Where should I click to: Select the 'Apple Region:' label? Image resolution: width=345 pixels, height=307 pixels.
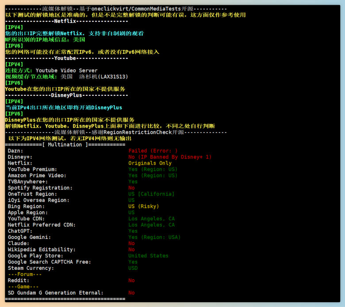[28, 212]
